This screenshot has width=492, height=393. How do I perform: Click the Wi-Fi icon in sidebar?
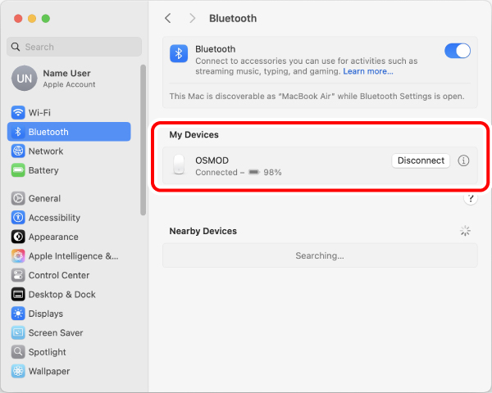point(18,112)
